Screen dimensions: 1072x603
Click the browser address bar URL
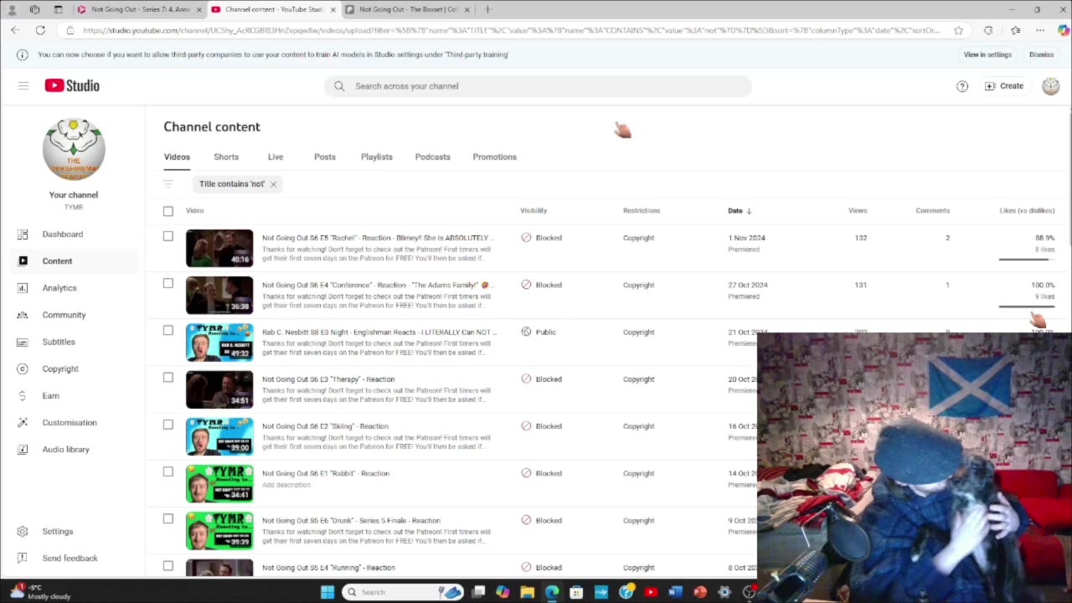(511, 30)
